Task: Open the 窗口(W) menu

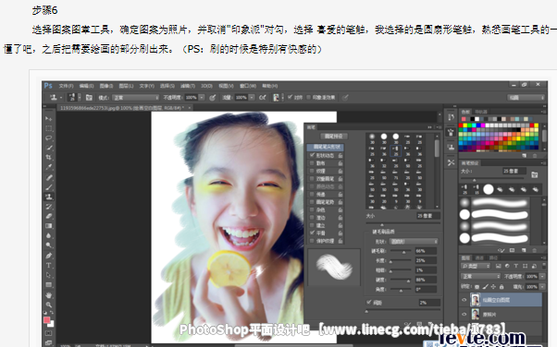Action: (248, 86)
